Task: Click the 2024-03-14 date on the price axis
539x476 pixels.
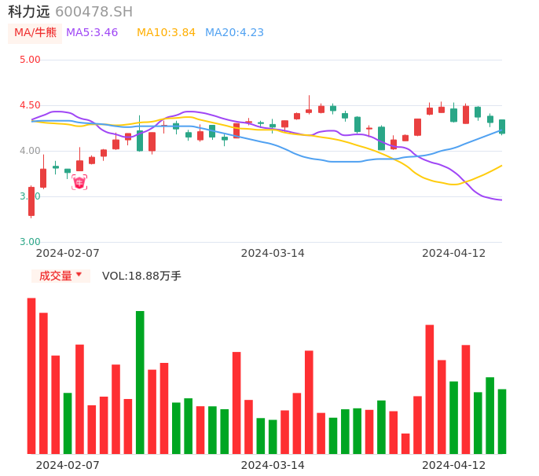Action: click(273, 253)
